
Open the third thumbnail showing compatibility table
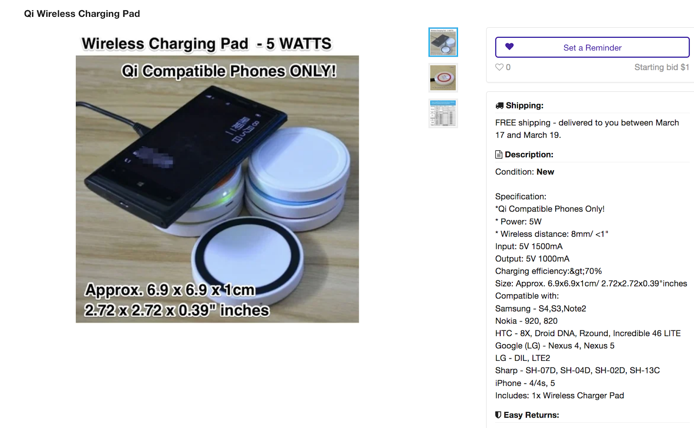[x=443, y=113]
